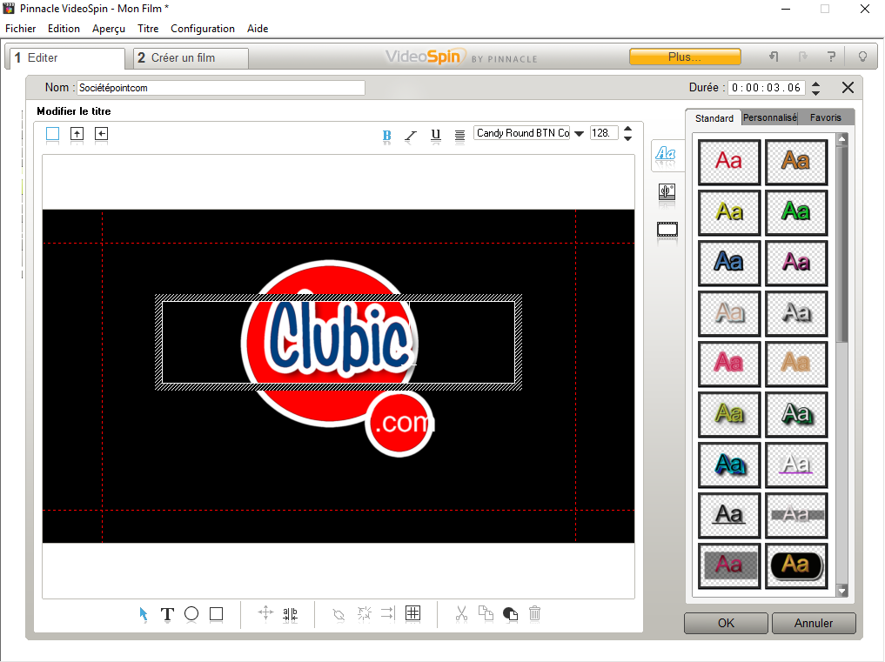Toggle bold formatting
Image resolution: width=885 pixels, height=662 pixels.
click(x=387, y=135)
